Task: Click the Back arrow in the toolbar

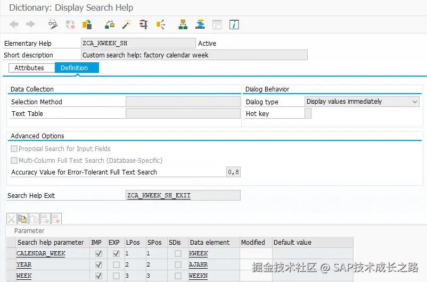Action: coord(14,24)
